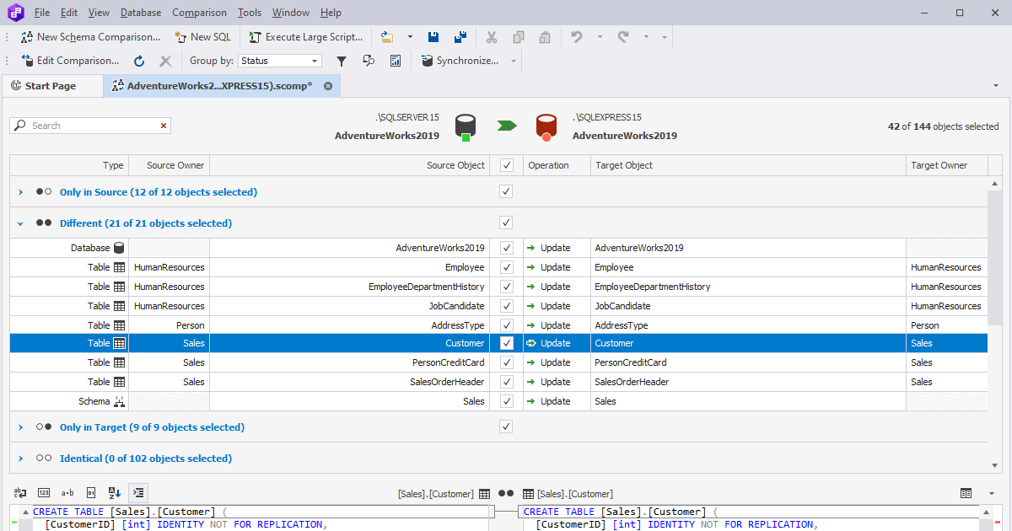Collapse the Different objects group

(x=19, y=222)
